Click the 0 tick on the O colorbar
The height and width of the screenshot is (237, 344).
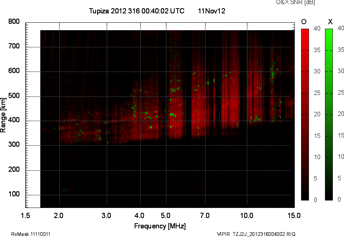[x=316, y=200]
